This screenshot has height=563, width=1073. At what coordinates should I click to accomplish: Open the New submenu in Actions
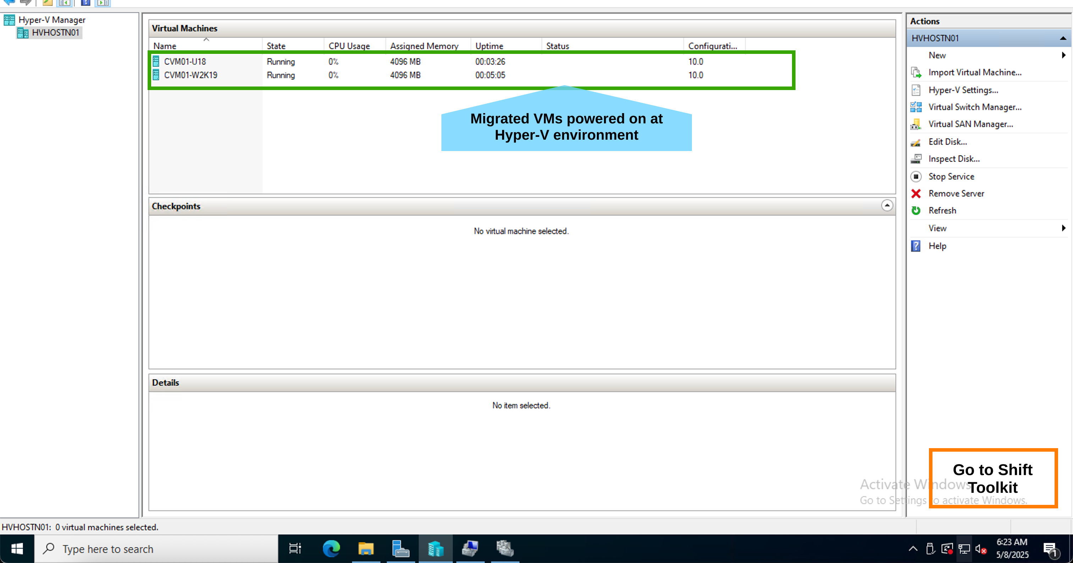[937, 55]
